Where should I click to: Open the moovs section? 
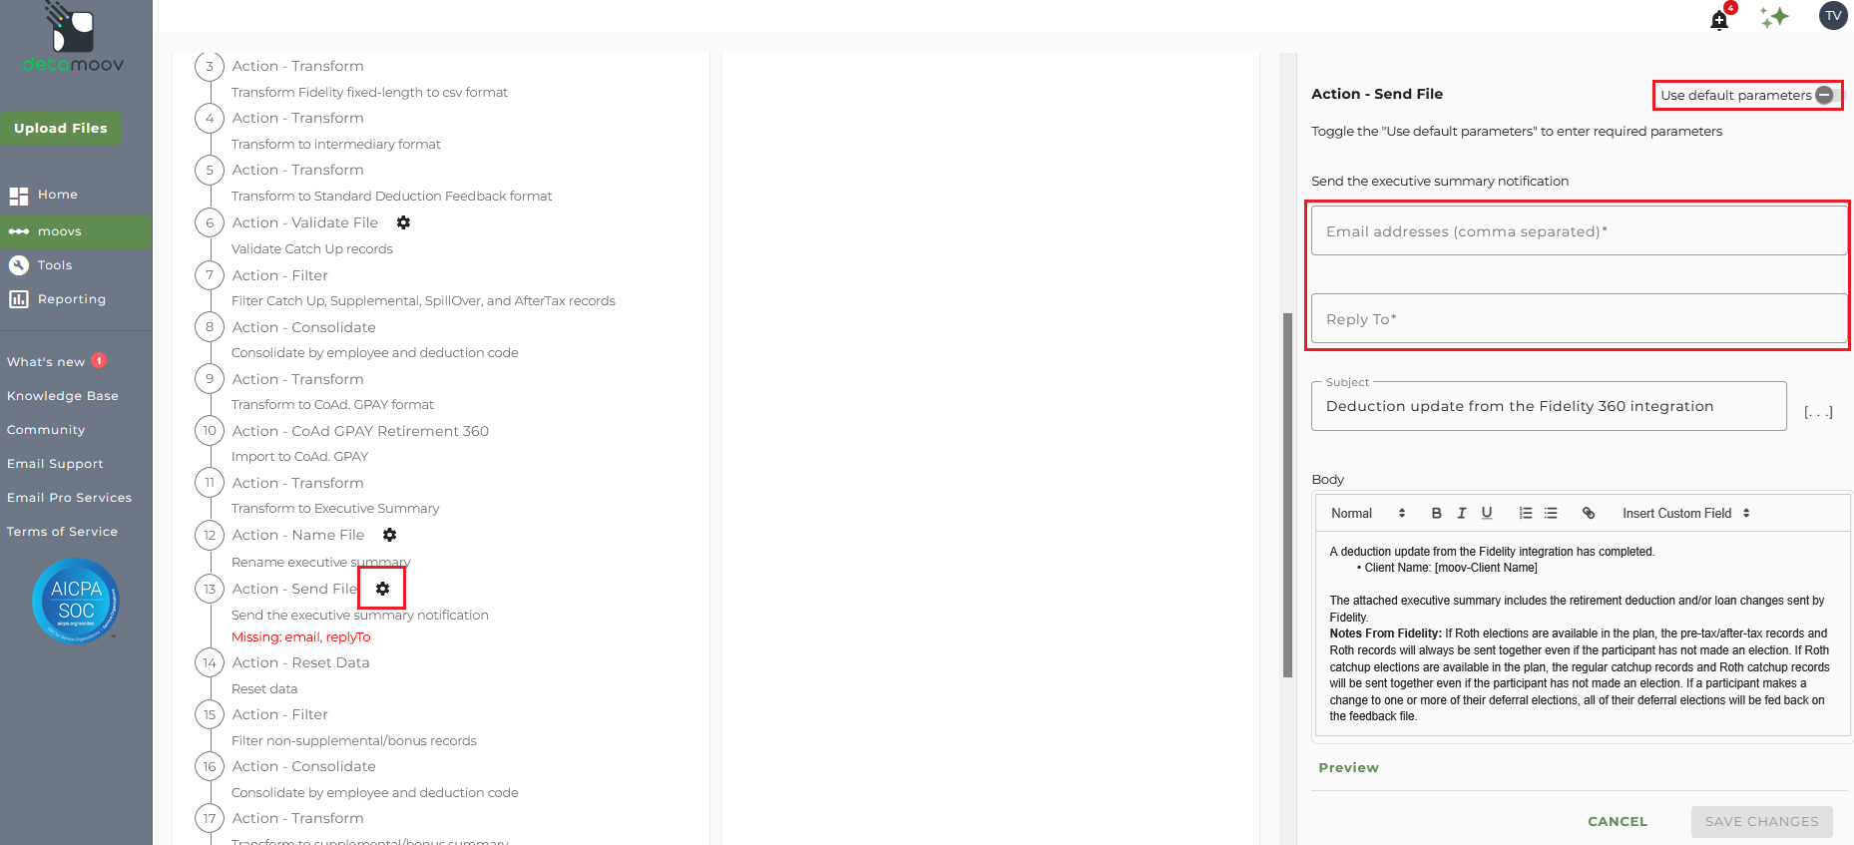click(x=76, y=231)
